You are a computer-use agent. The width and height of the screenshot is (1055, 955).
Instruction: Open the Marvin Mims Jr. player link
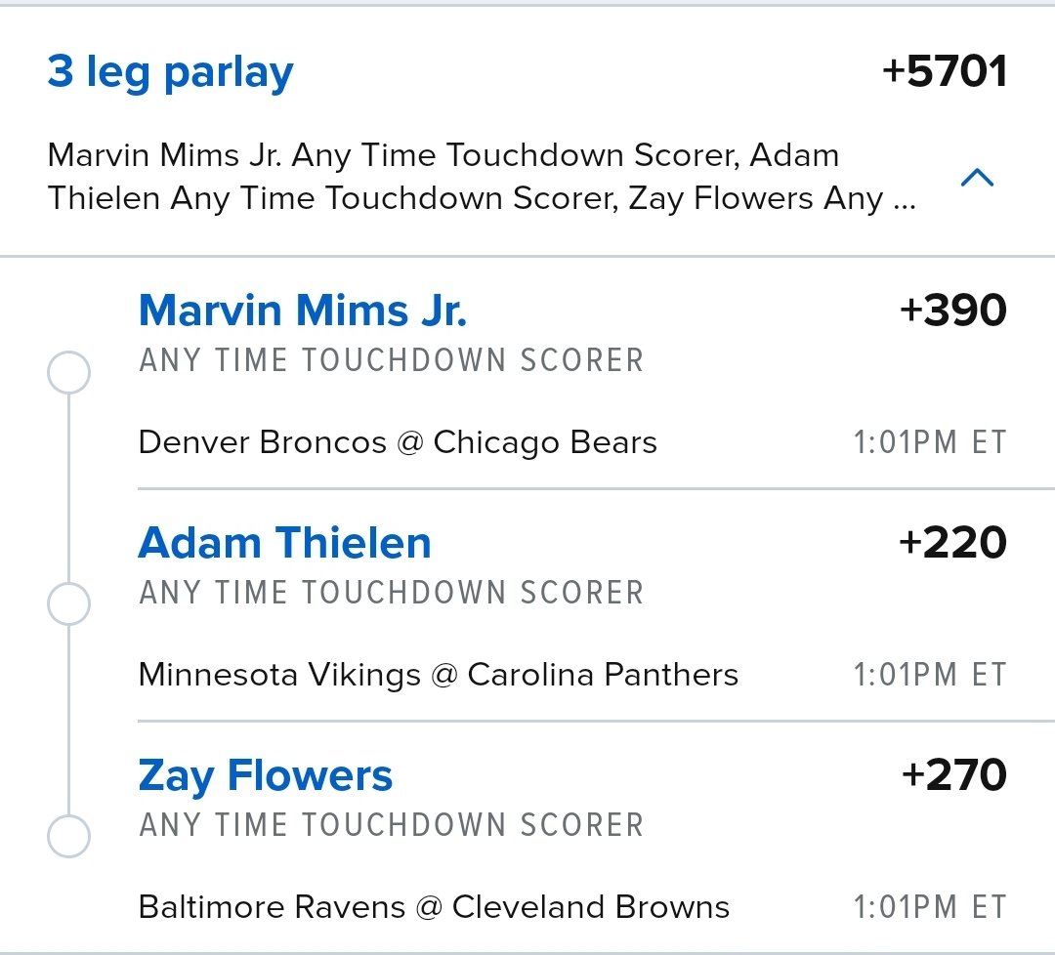coord(302,311)
